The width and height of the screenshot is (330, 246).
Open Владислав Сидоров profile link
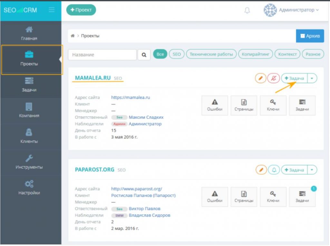tap(150, 215)
